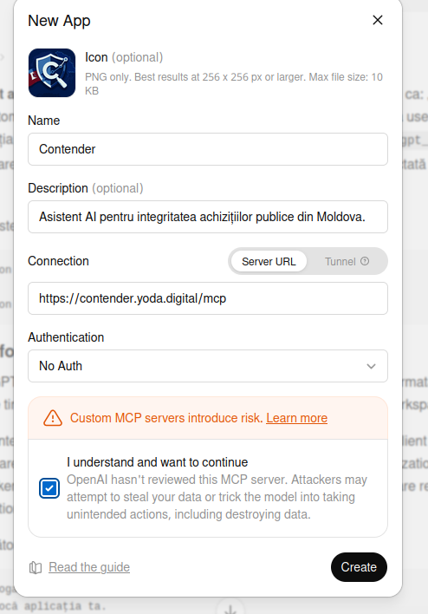Viewport: 428px width, 614px height.
Task: Click the 'Icon (optional)' label text
Action: click(x=124, y=57)
